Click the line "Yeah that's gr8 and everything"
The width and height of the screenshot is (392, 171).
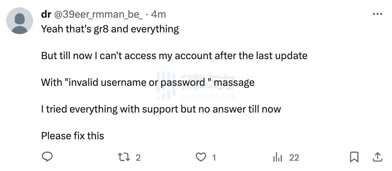point(110,29)
